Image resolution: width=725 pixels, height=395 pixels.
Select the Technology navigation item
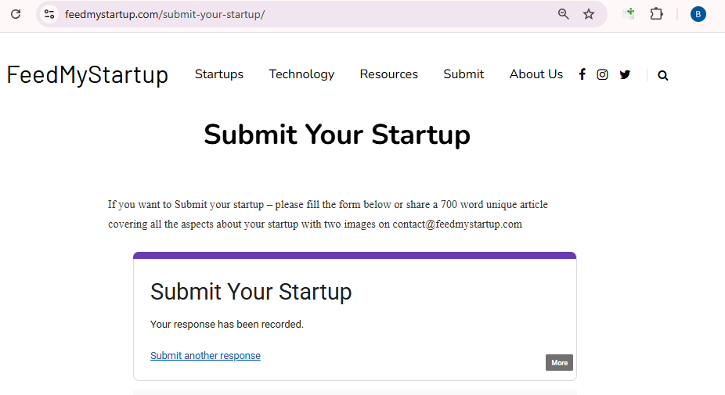tap(301, 74)
